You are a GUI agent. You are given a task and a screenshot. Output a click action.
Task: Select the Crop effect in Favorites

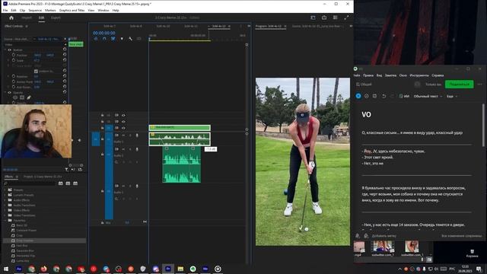[19, 235]
